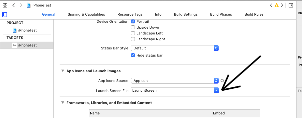Click the Status Bar Style label
The width and height of the screenshot is (302, 118).
click(x=114, y=48)
